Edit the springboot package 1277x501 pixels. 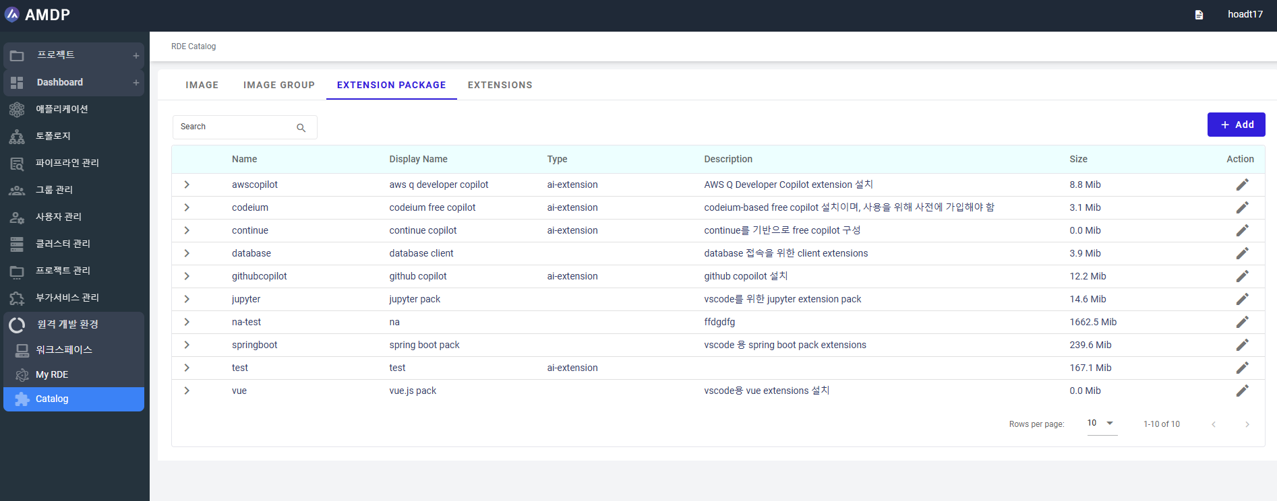[1242, 345]
